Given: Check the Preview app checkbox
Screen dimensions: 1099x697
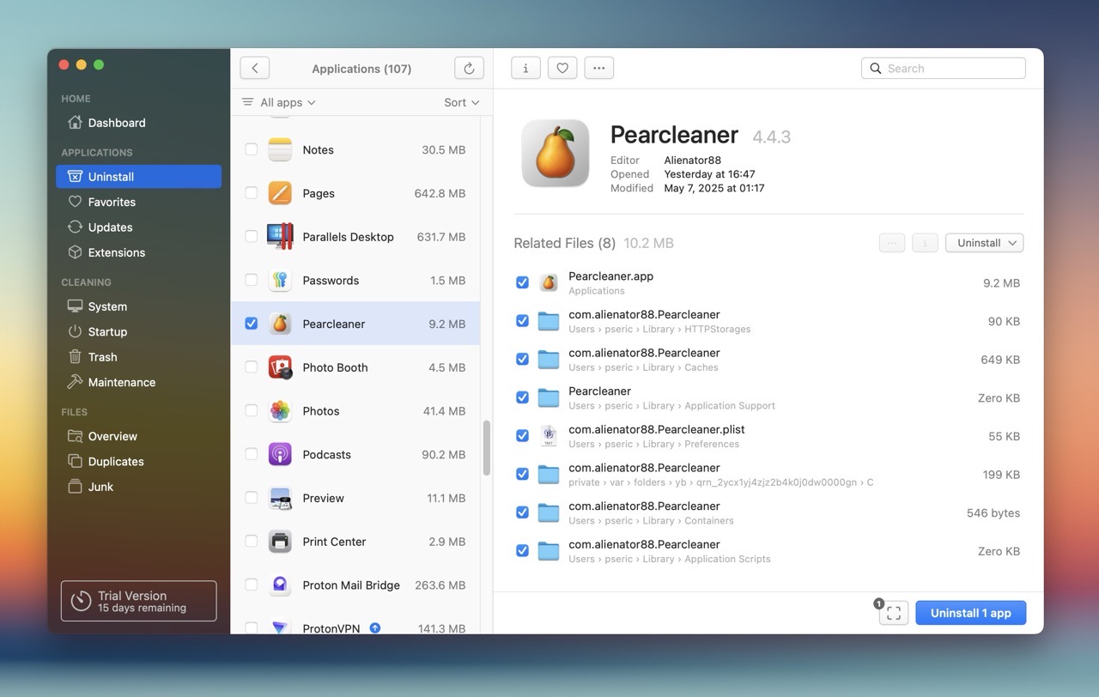Looking at the screenshot, I should [x=252, y=498].
